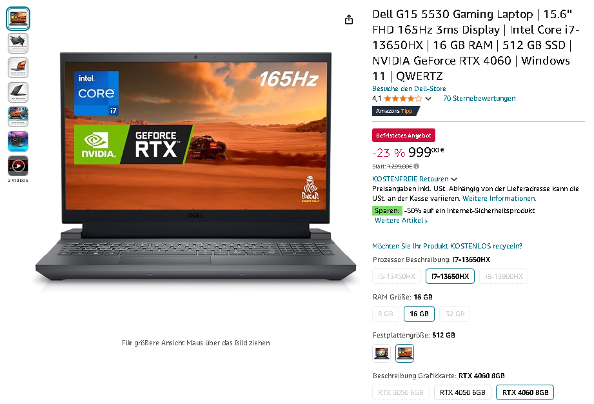Screen dimensions: 594x404
Task: Select 32 GB RAM size option
Action: (455, 314)
